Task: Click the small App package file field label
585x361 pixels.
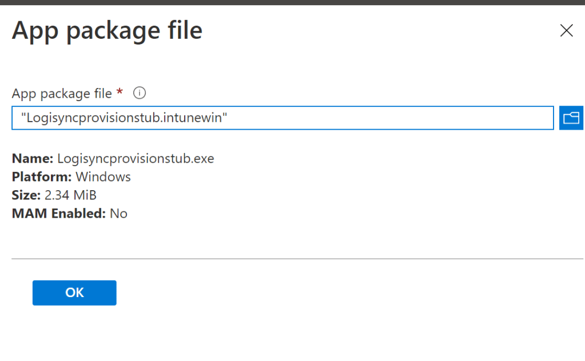Action: tap(62, 93)
